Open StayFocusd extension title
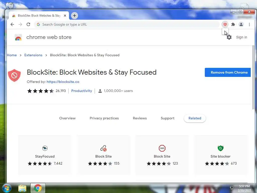257x193 pixels. coord(45,156)
